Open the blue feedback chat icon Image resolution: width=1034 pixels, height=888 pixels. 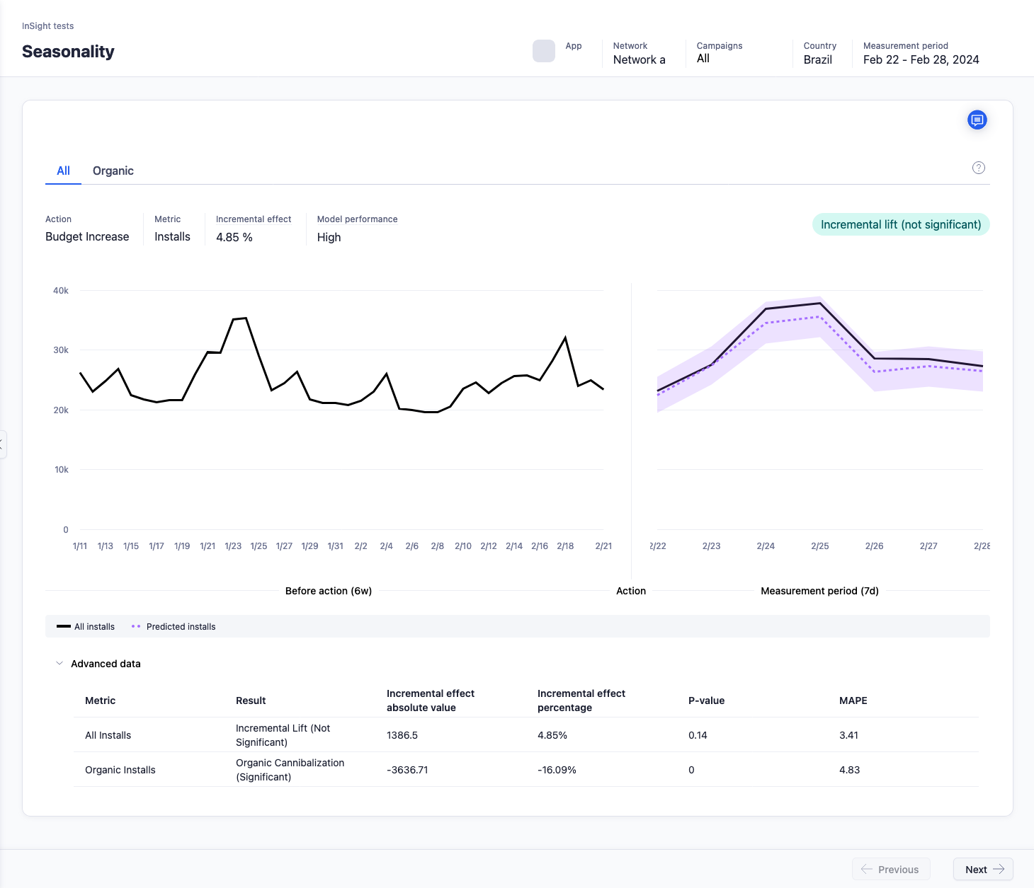pyautogui.click(x=977, y=120)
